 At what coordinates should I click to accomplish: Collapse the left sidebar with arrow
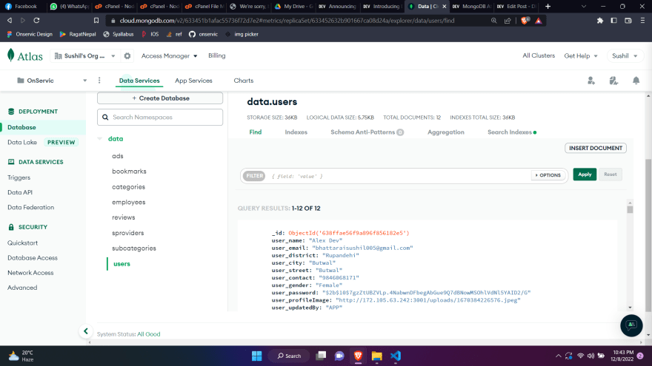86,331
